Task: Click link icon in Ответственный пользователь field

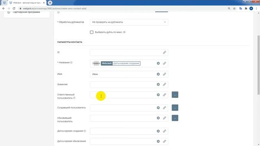Action: click(164, 94)
